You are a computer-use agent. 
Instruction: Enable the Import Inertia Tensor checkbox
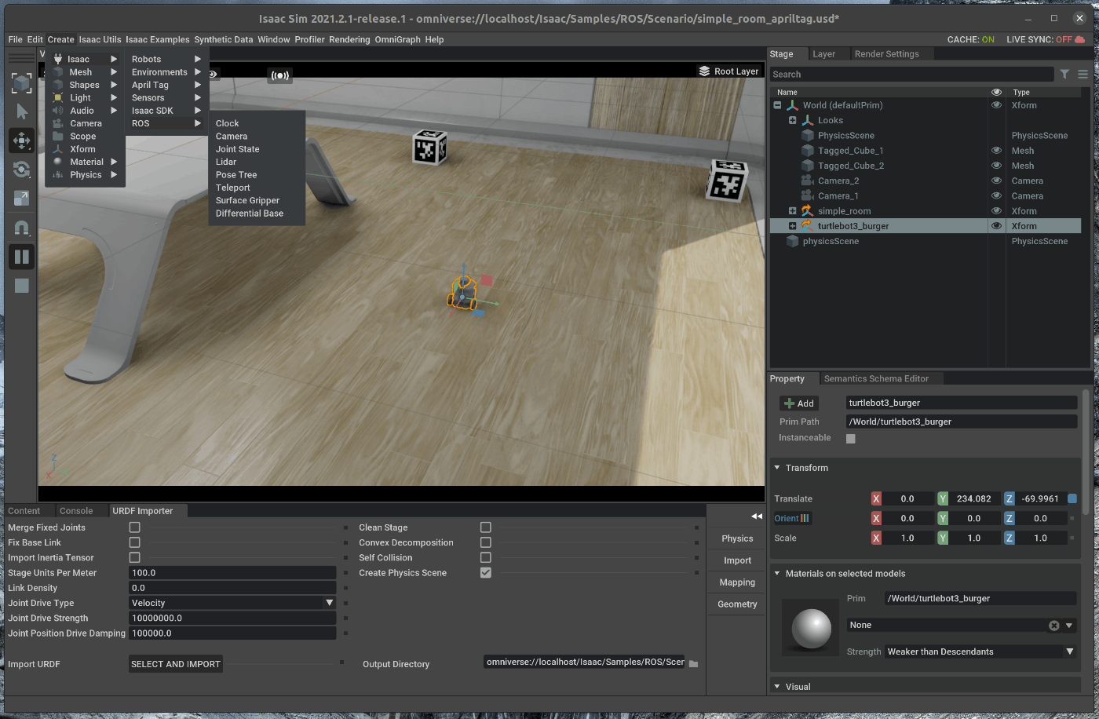134,557
